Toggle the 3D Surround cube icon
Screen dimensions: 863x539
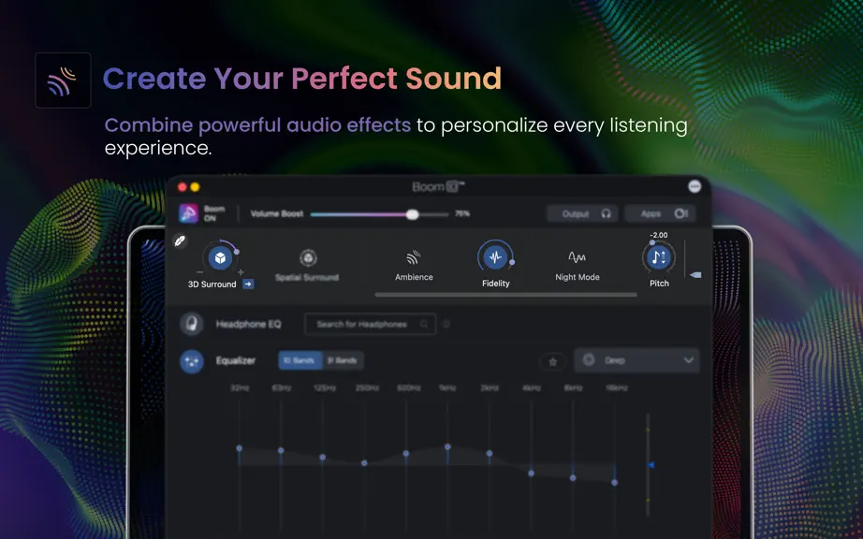pos(220,257)
